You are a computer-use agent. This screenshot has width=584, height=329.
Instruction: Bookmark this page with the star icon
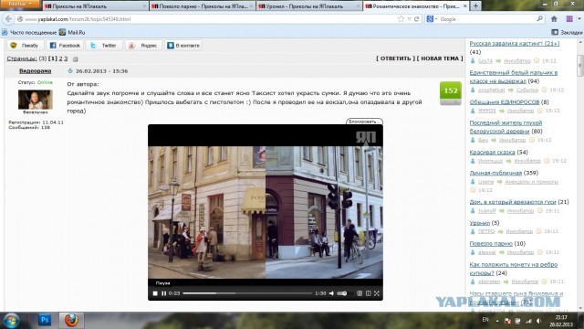click(401, 19)
